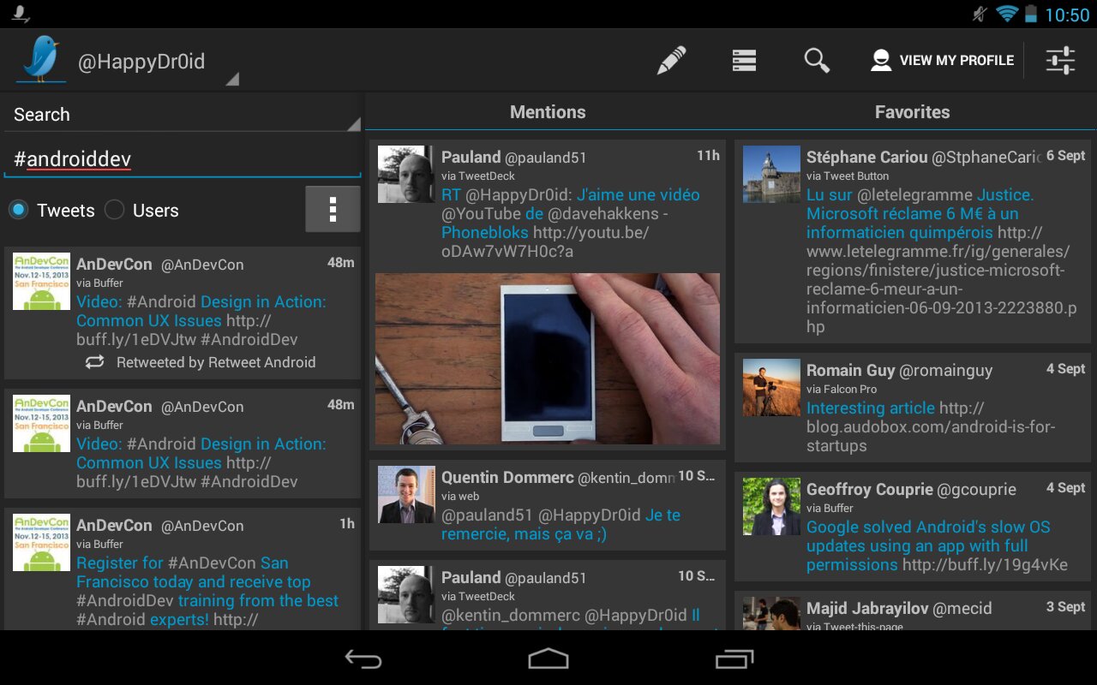Expand the Search column type dropdown
The height and width of the screenshot is (685, 1097).
pyautogui.click(x=182, y=115)
